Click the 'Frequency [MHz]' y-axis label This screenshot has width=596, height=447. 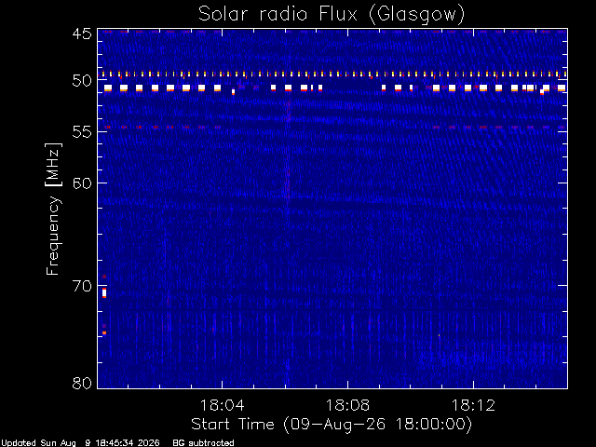pyautogui.click(x=53, y=209)
